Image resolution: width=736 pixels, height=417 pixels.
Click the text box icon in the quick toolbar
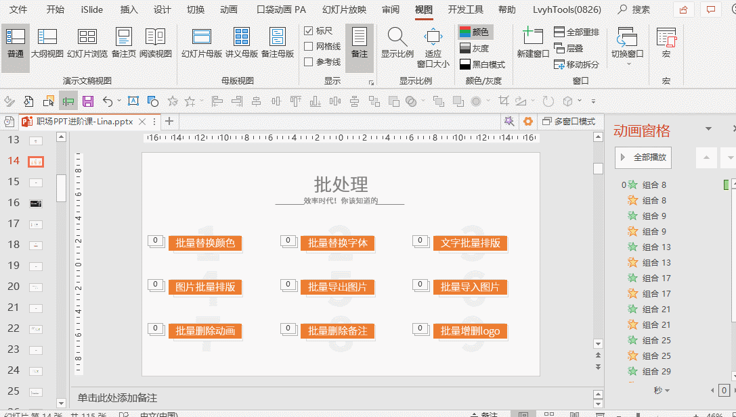(133, 101)
